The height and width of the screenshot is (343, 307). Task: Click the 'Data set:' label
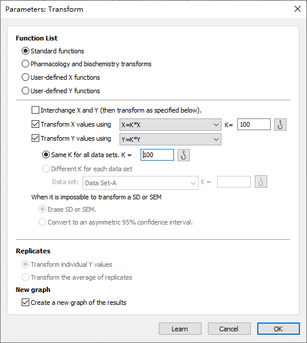(65, 182)
